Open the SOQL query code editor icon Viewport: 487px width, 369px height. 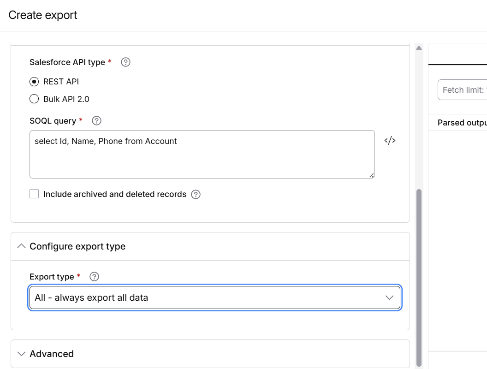(390, 141)
